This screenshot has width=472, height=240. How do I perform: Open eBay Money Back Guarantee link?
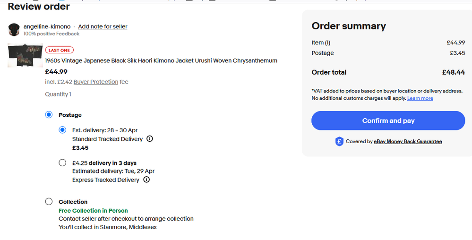point(408,141)
